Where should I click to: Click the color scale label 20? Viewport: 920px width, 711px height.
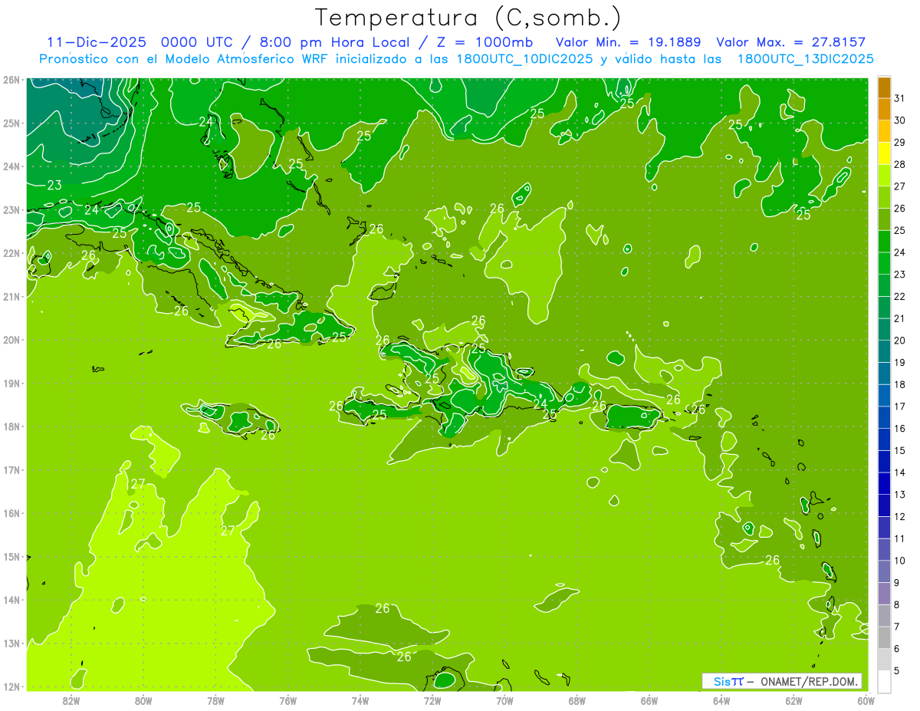(x=900, y=341)
